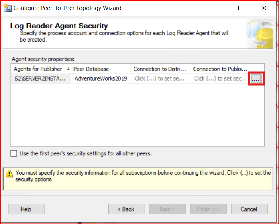279x224 pixels.
Task: Select the S2\SERVER2INSTA... agent row cell
Action: click(40, 79)
